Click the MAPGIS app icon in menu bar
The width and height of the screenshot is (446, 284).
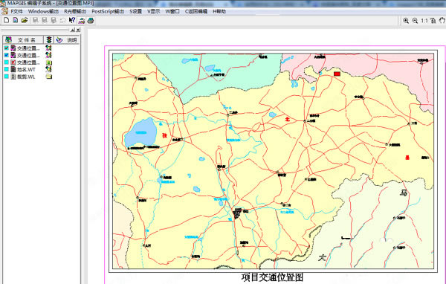click(x=4, y=11)
